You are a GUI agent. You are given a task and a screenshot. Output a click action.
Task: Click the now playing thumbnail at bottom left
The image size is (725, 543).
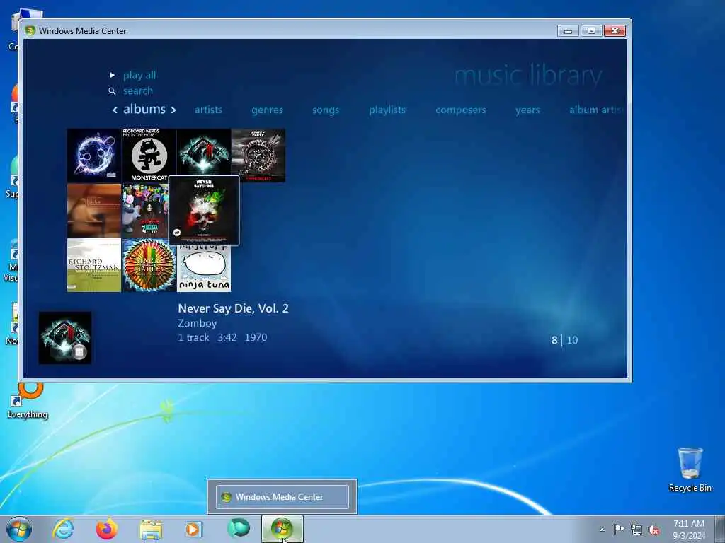coord(64,338)
